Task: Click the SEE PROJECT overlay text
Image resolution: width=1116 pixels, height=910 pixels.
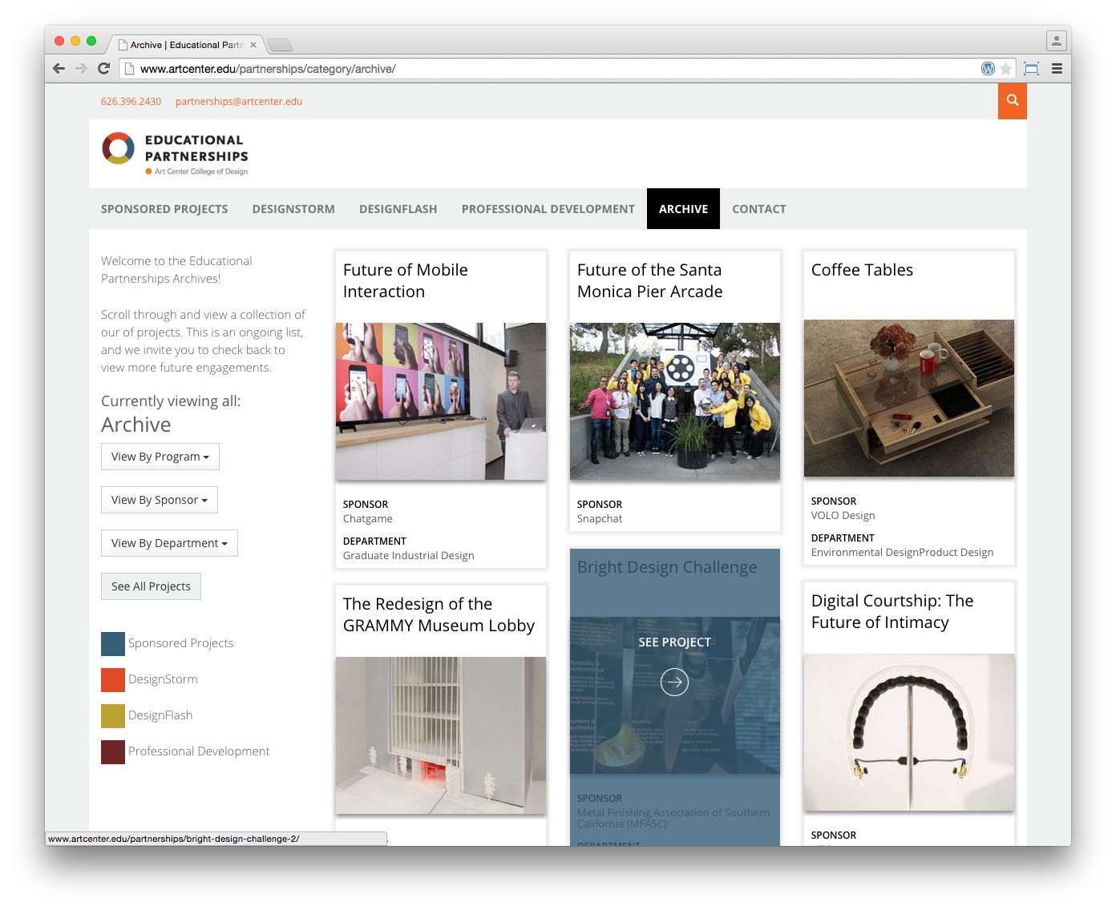Action: [x=674, y=642]
